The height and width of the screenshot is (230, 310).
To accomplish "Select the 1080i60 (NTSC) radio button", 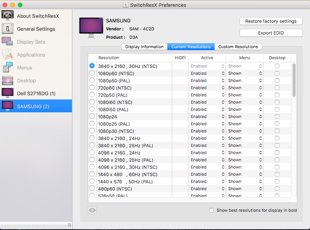I will click(92, 102).
